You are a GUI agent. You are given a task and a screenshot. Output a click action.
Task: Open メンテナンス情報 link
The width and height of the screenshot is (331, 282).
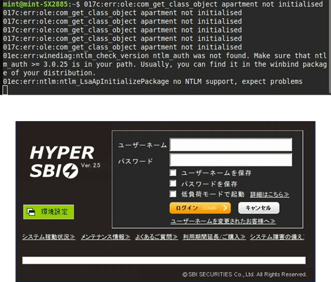pos(105,237)
